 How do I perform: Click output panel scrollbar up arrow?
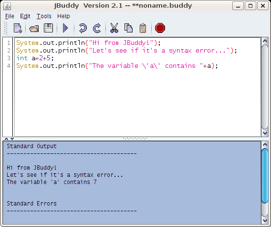click(265, 144)
